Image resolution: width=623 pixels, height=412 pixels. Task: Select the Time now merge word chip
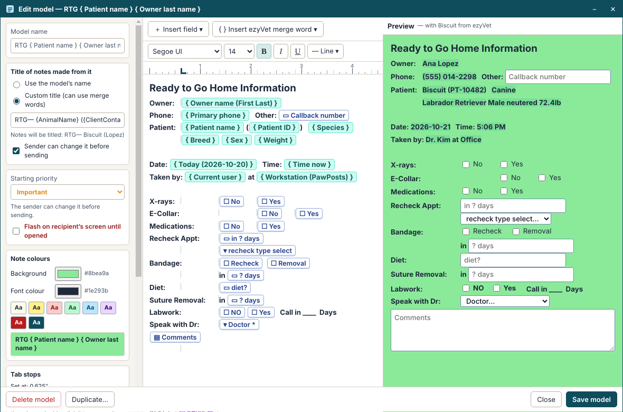[309, 164]
